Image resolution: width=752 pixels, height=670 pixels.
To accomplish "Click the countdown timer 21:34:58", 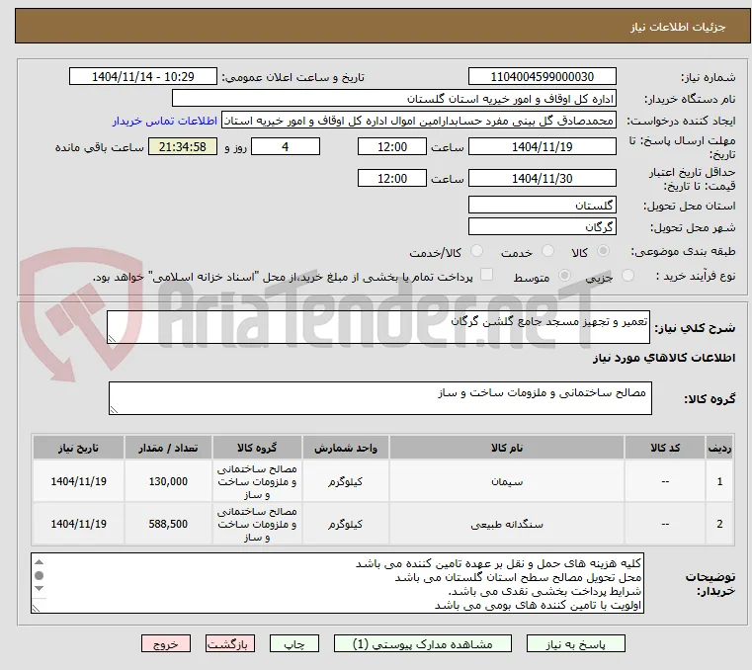I will coord(183,147).
